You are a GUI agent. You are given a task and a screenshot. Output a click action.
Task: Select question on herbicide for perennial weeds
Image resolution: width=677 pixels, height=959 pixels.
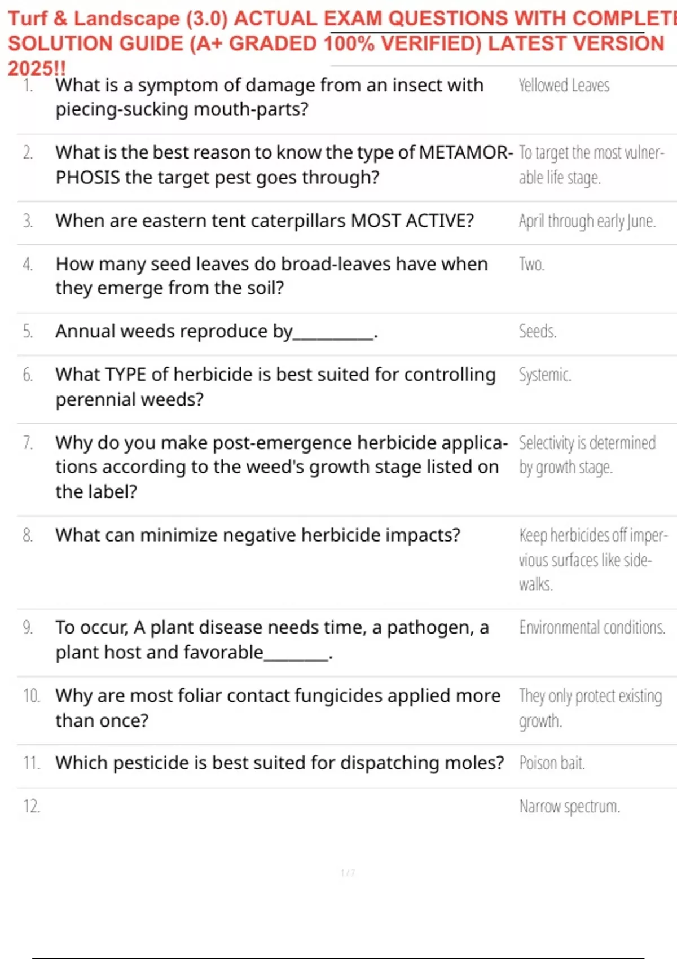[x=275, y=387]
